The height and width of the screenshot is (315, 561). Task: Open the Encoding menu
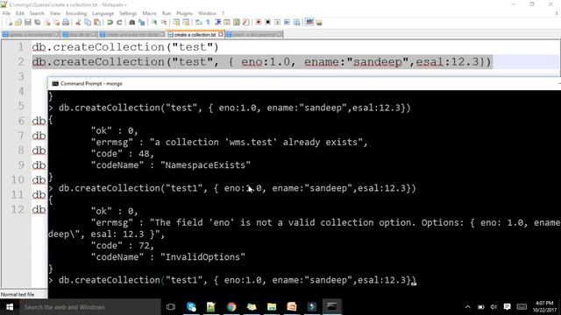click(x=76, y=13)
